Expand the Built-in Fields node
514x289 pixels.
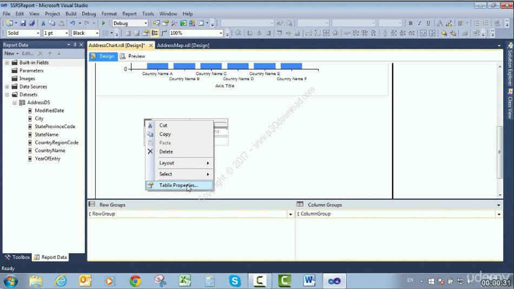pyautogui.click(x=7, y=63)
